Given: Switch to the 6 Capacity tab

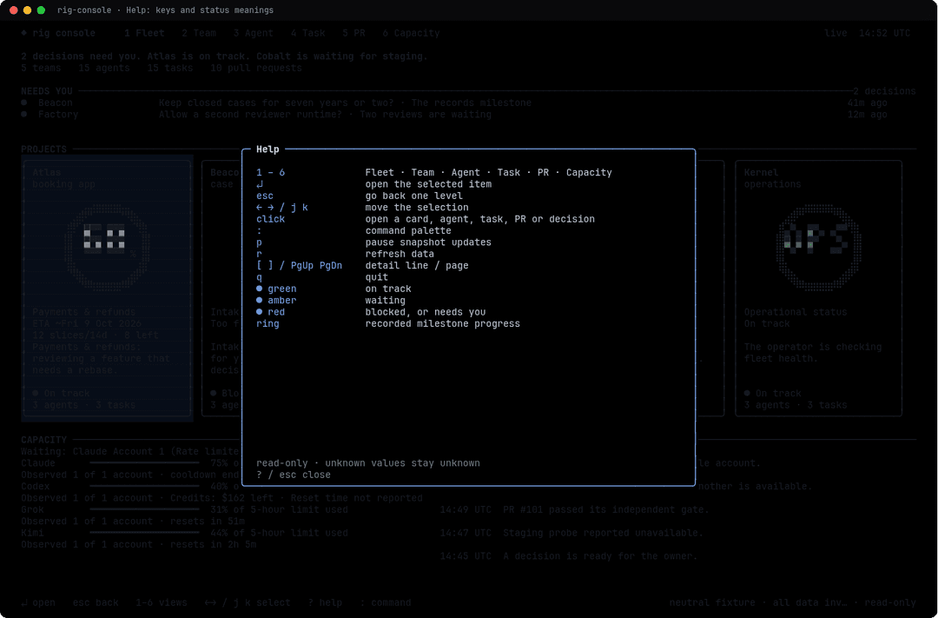Looking at the screenshot, I should click(411, 33).
